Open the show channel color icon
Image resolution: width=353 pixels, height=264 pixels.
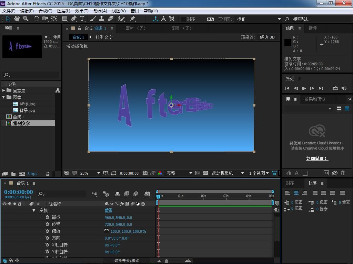click(x=160, y=173)
